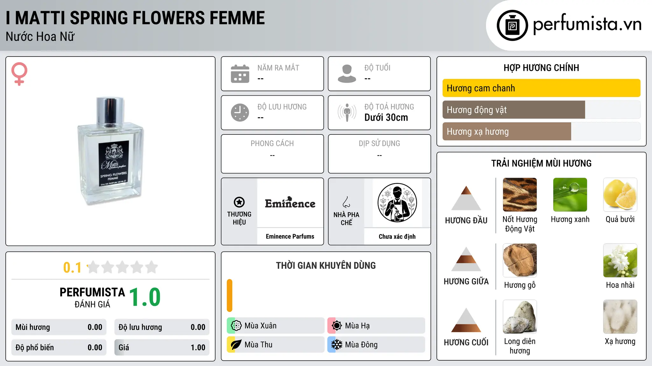
Task: Click the pink female gender symbol
Action: point(19,74)
